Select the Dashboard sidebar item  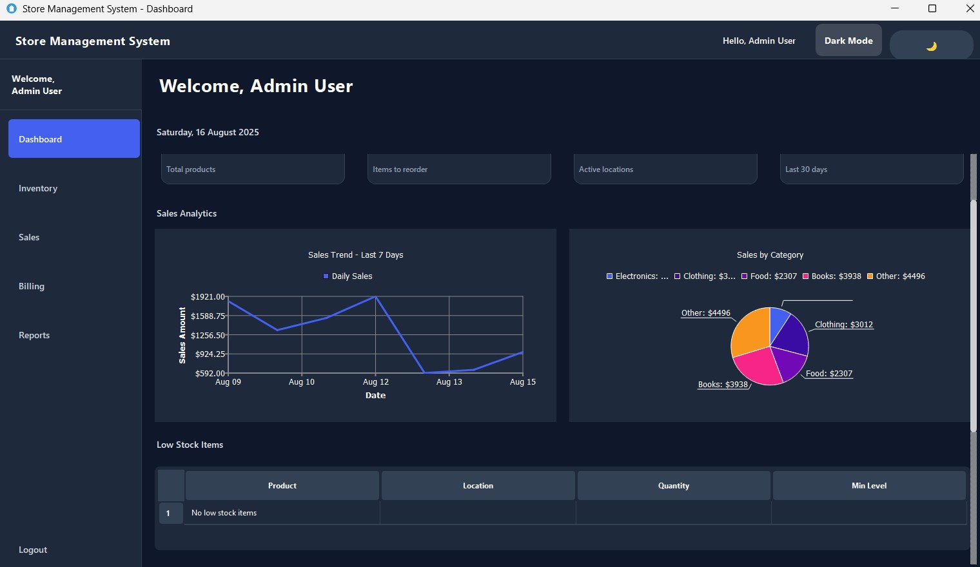(x=73, y=139)
